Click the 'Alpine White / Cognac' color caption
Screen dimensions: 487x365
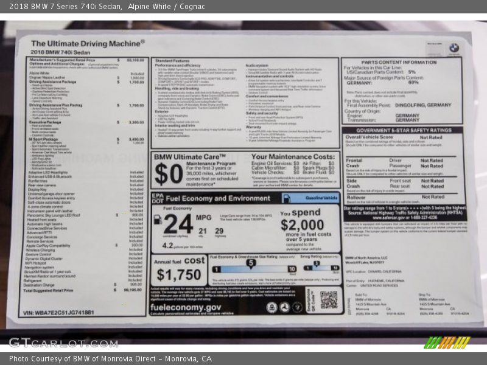[166, 7]
